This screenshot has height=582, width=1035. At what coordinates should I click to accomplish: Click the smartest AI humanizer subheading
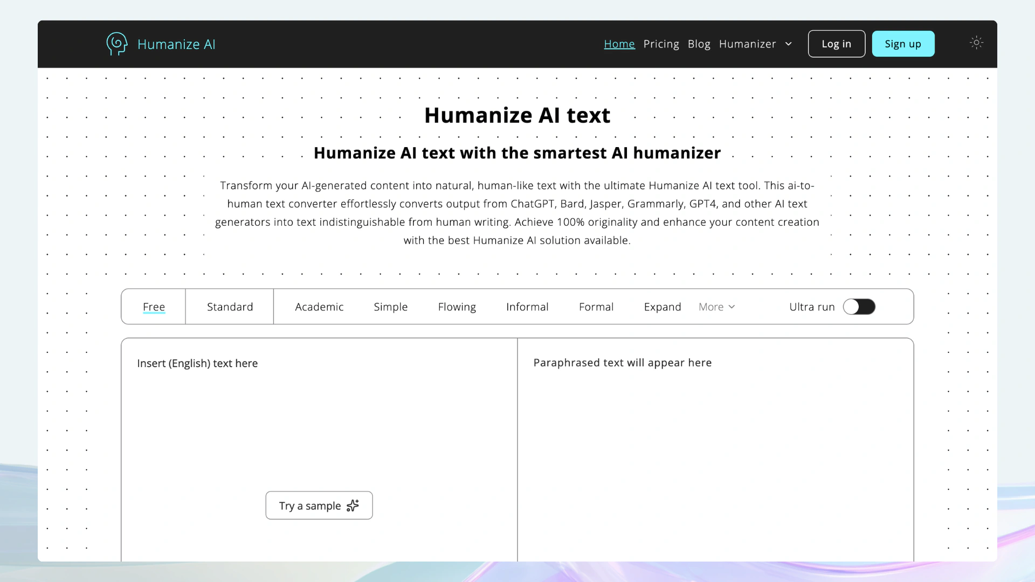517,153
